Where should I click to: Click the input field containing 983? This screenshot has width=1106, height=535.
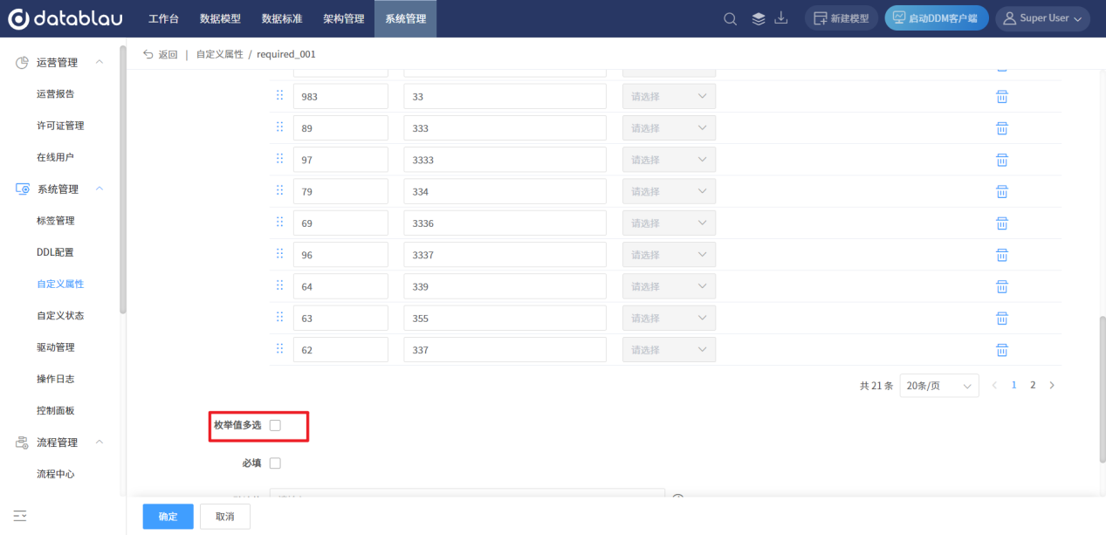click(x=340, y=97)
